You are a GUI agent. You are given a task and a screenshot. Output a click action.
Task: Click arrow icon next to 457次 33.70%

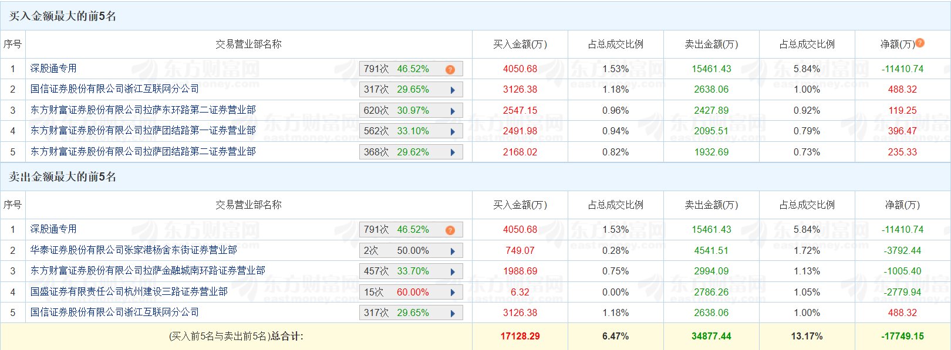[453, 271]
